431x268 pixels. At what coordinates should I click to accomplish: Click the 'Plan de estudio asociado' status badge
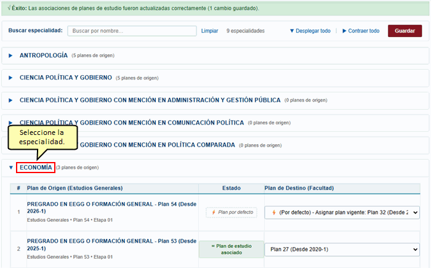(232, 250)
